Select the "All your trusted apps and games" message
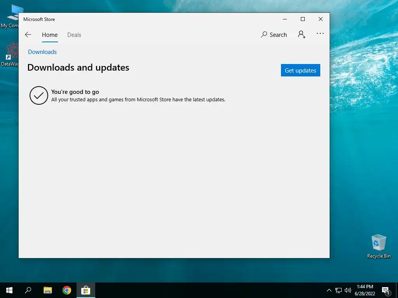Screen dimensions: 398x298 click(x=138, y=100)
